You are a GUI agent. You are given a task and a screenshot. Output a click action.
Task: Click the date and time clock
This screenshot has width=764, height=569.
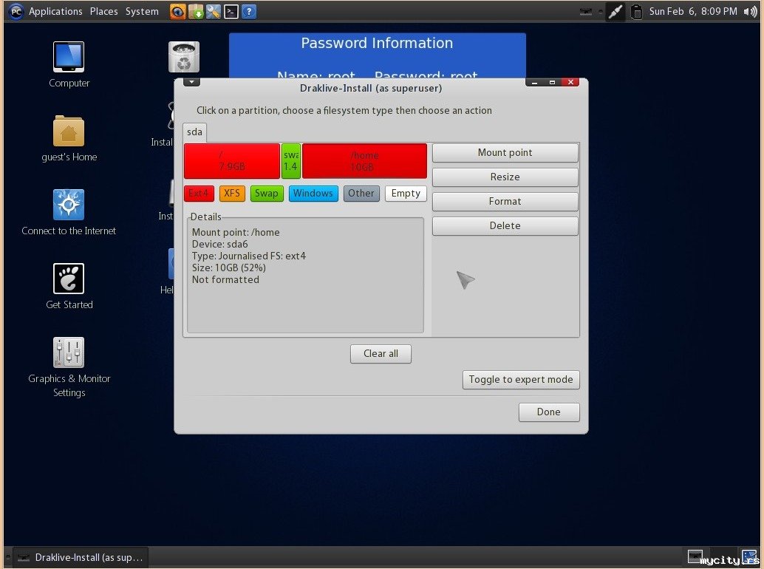pos(693,11)
